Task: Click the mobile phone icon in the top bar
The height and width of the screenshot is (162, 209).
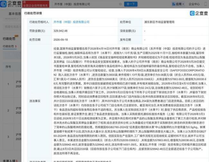Action: point(205,4)
